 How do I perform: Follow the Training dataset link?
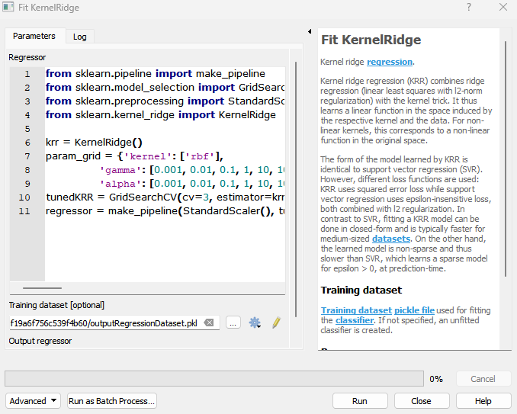[x=356, y=310]
